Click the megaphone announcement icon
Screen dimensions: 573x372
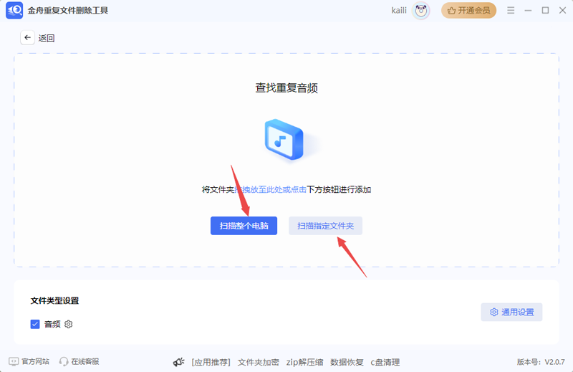coord(178,362)
